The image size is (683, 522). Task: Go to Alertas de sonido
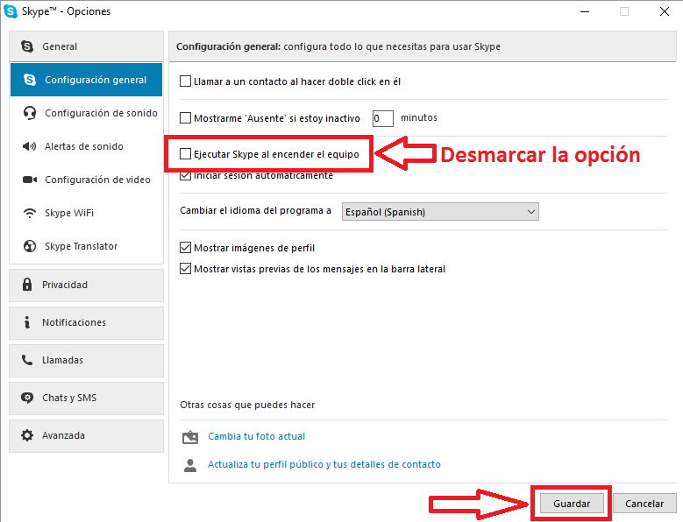click(x=86, y=146)
